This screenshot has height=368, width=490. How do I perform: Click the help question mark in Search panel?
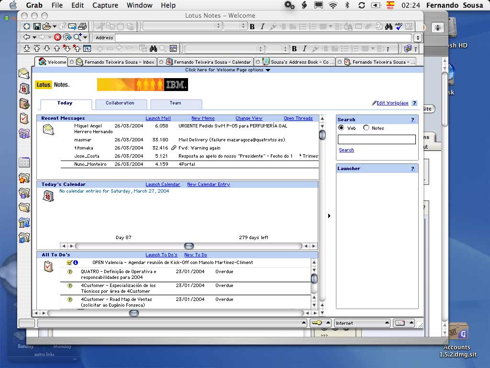click(412, 119)
